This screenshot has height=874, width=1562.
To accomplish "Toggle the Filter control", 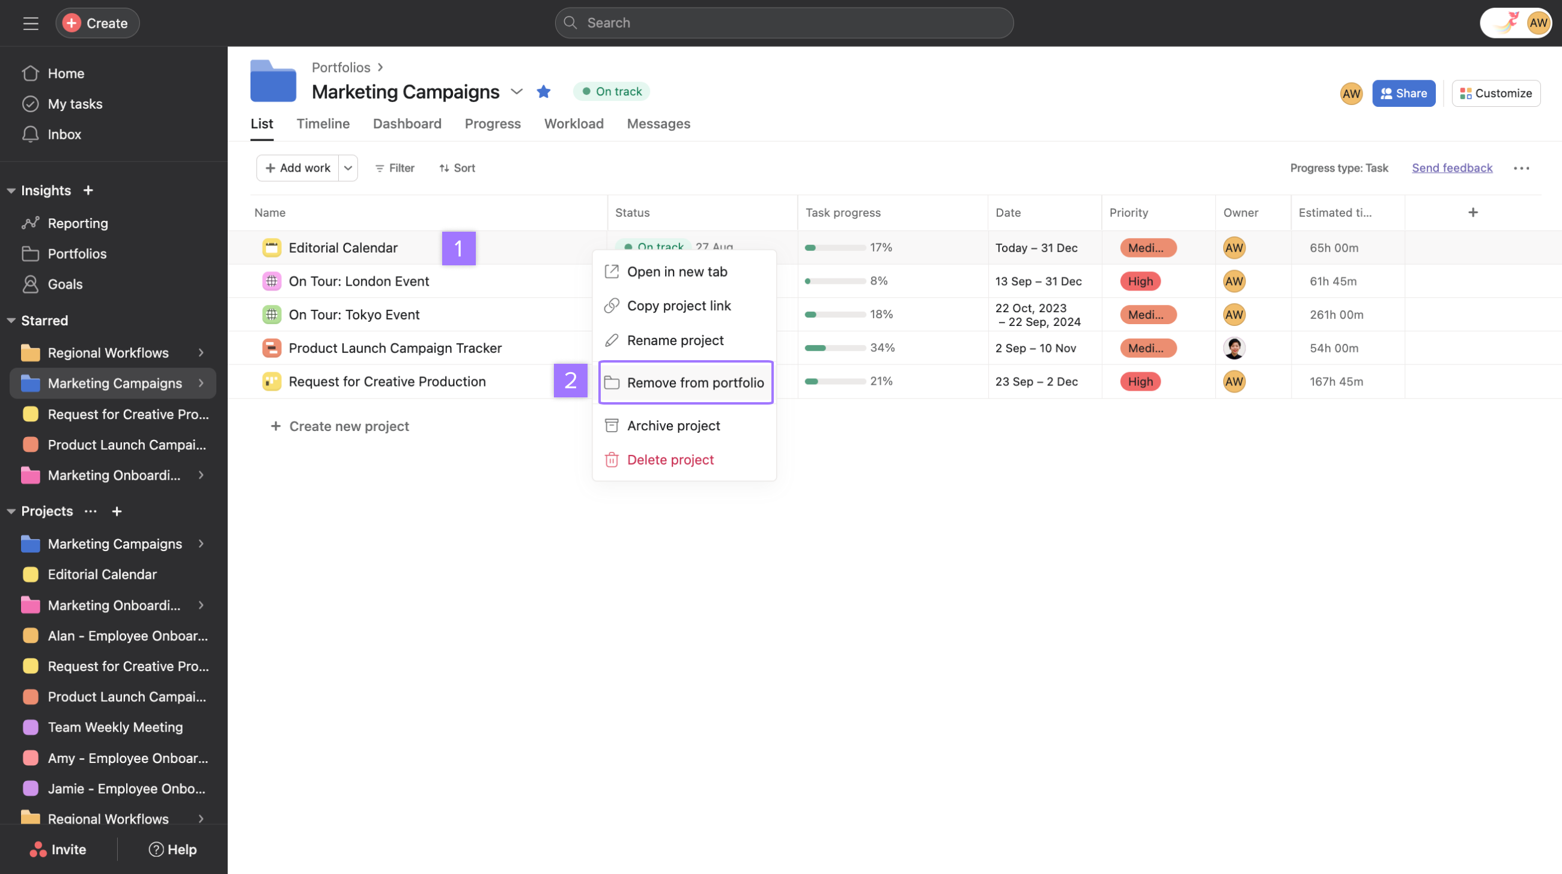I will 394,167.
